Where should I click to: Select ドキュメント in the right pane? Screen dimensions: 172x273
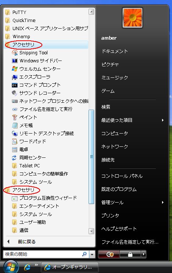(x=115, y=51)
